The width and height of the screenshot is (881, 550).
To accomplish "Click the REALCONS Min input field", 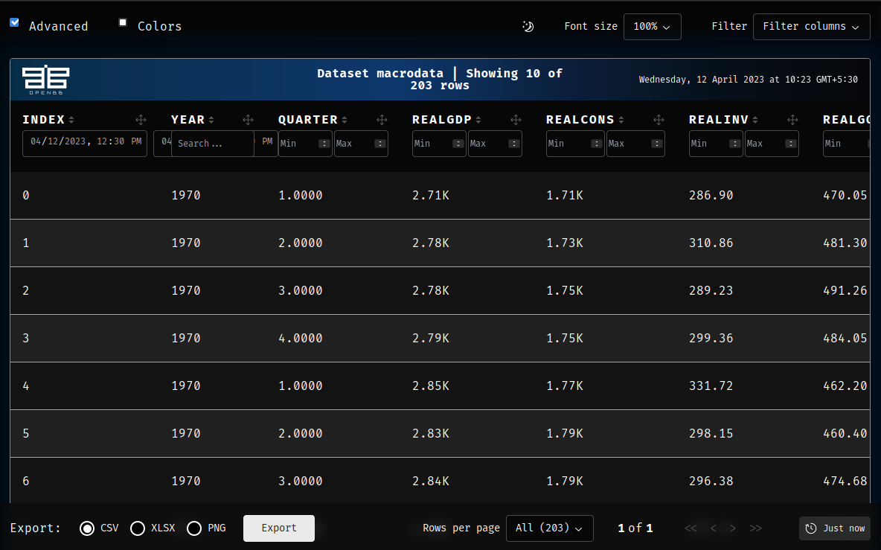I will click(575, 144).
